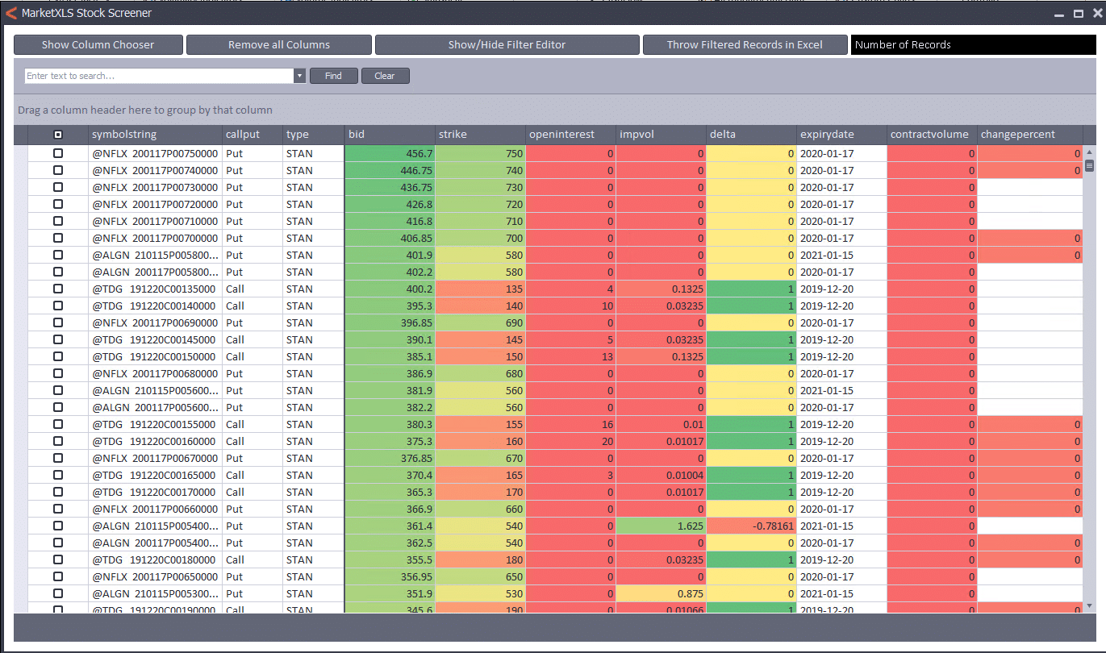Check the box for TDG 191220C00140000 row
Screen dimensions: 1106x653
pyautogui.click(x=57, y=306)
